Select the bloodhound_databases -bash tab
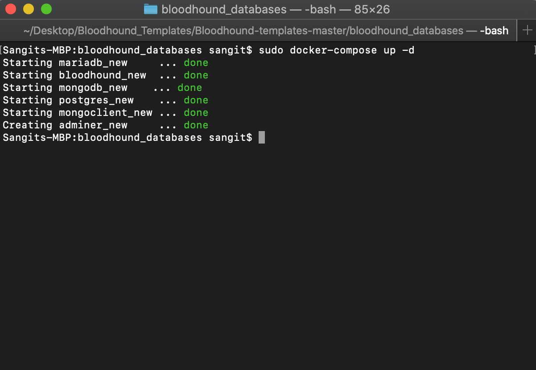This screenshot has width=536, height=370. point(266,31)
